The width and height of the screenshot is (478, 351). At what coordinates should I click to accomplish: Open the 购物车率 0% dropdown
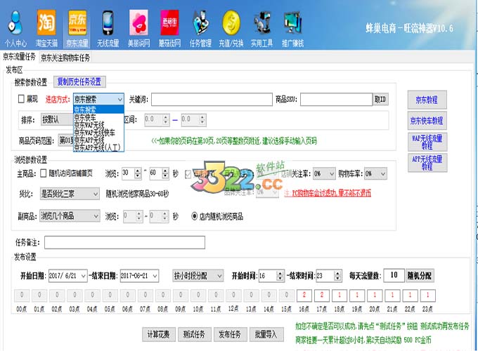(x=375, y=174)
